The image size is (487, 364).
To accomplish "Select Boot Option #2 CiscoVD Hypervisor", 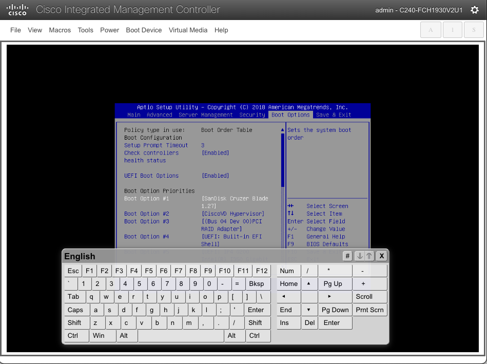I will (x=194, y=214).
